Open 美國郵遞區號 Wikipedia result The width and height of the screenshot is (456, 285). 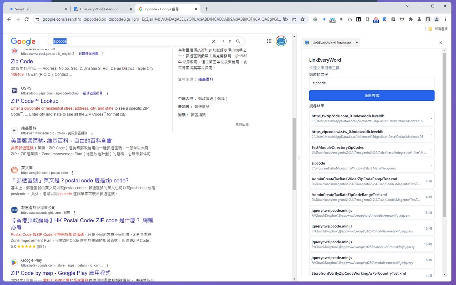click(x=61, y=141)
